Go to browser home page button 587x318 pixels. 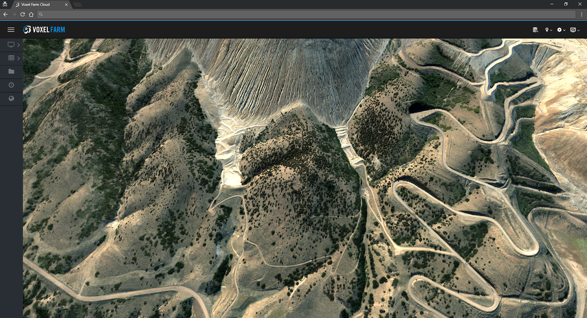click(31, 14)
